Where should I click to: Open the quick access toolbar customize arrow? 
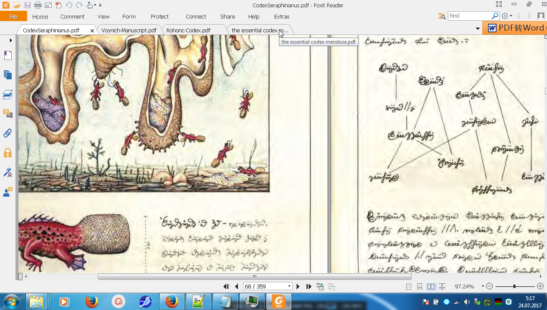pos(100,6)
